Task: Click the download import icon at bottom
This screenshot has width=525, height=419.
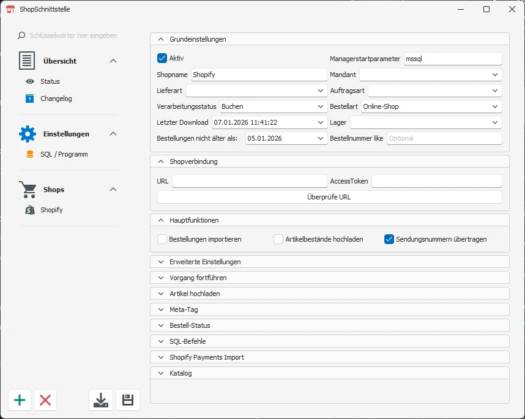Action: tap(101, 400)
